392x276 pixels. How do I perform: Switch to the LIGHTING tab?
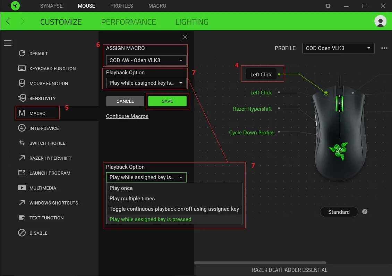(192, 22)
